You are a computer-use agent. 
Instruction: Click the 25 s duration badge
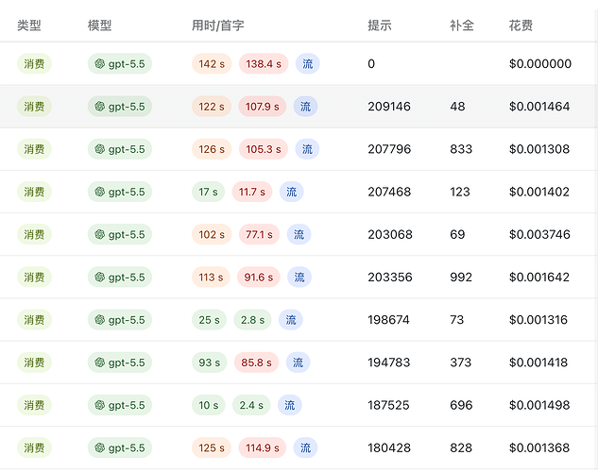[x=209, y=320]
